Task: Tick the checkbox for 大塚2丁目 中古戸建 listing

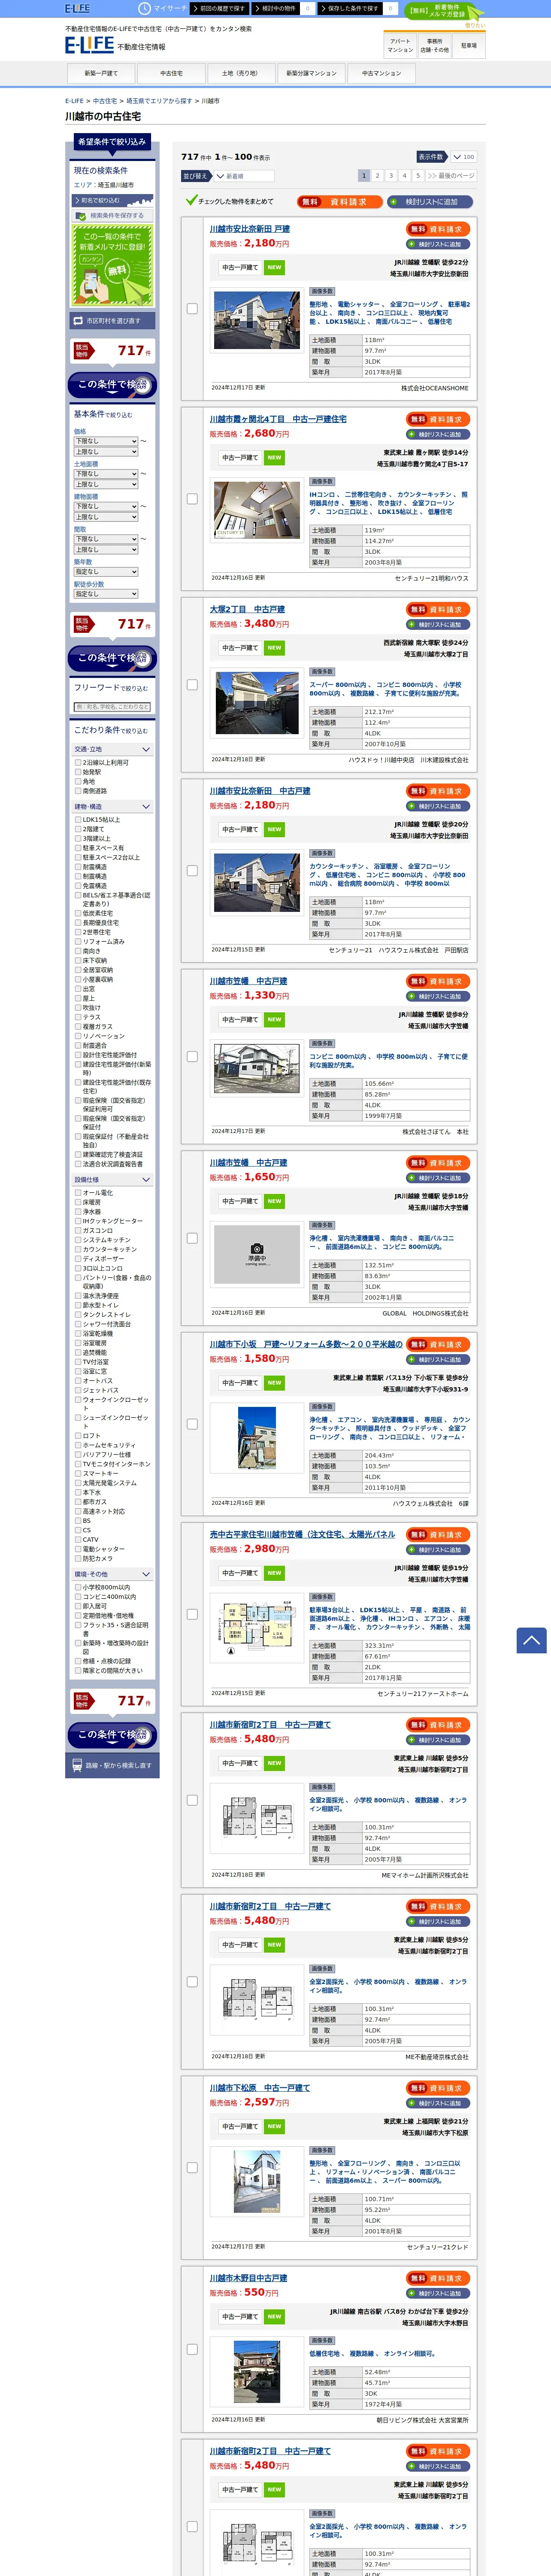Action: [192, 684]
